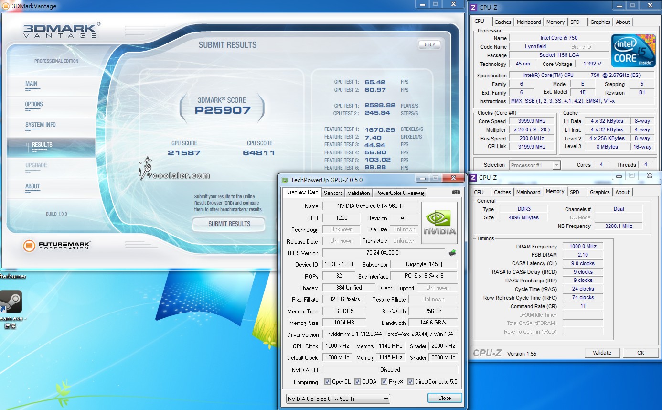
Task: Click the 3DMark score P25907
Action: [222, 110]
